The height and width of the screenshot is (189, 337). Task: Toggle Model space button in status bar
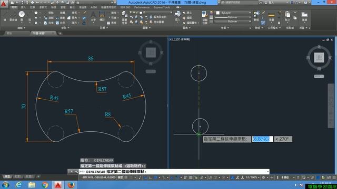point(121,177)
